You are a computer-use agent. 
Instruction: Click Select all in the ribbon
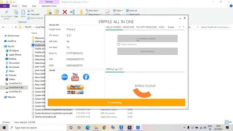[131, 11]
